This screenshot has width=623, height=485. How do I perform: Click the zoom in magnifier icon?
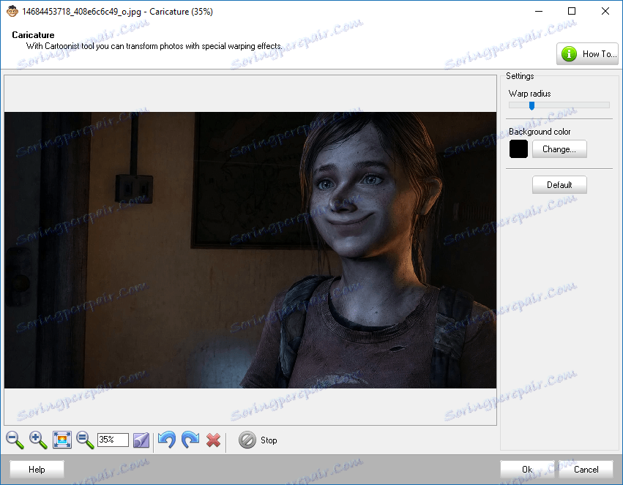click(x=38, y=440)
